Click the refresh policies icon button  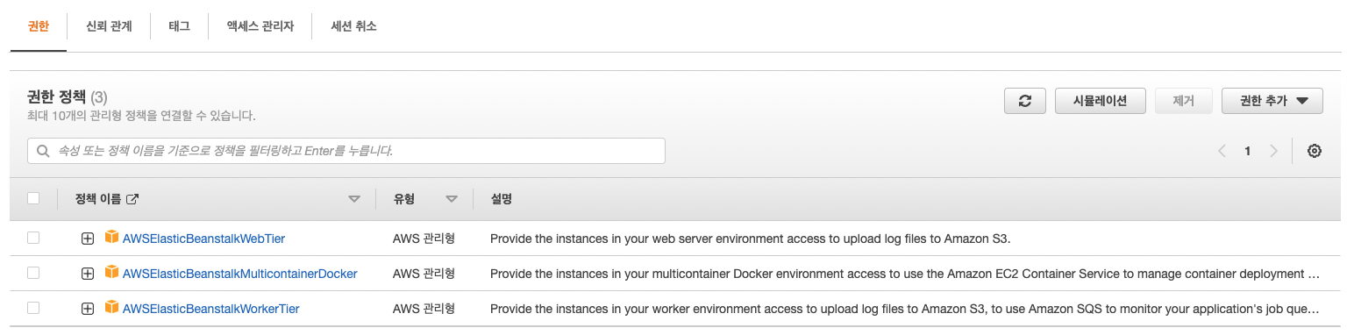pyautogui.click(x=1025, y=101)
